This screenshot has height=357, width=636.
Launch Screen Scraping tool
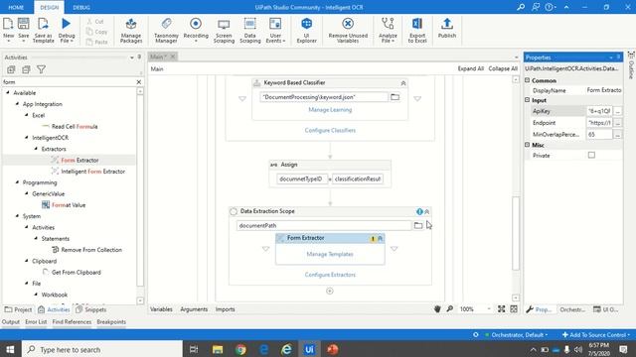(x=224, y=29)
